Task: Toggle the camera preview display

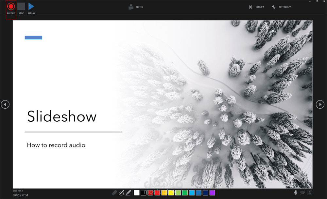Action: click(x=310, y=193)
